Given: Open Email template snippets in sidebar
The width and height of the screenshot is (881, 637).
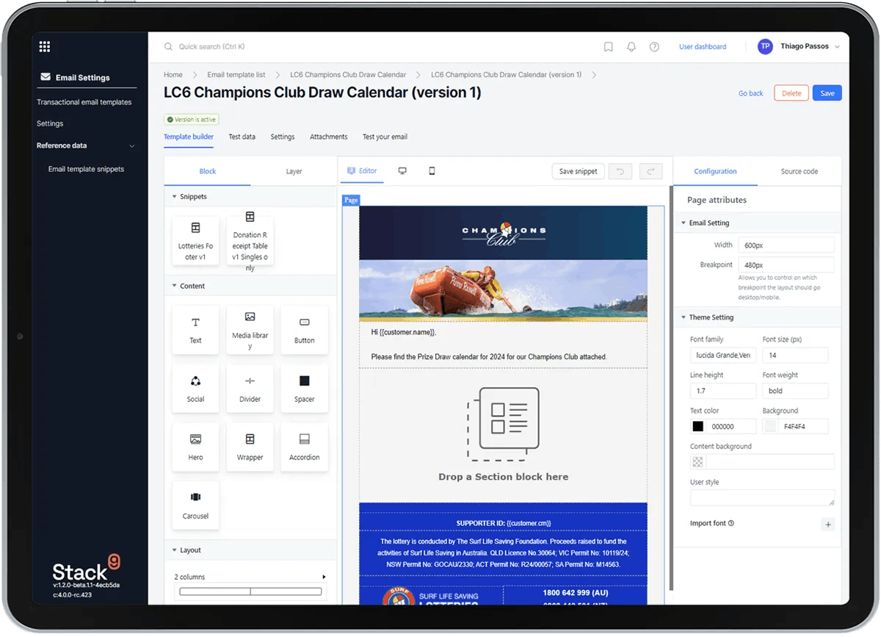Looking at the screenshot, I should (x=86, y=169).
